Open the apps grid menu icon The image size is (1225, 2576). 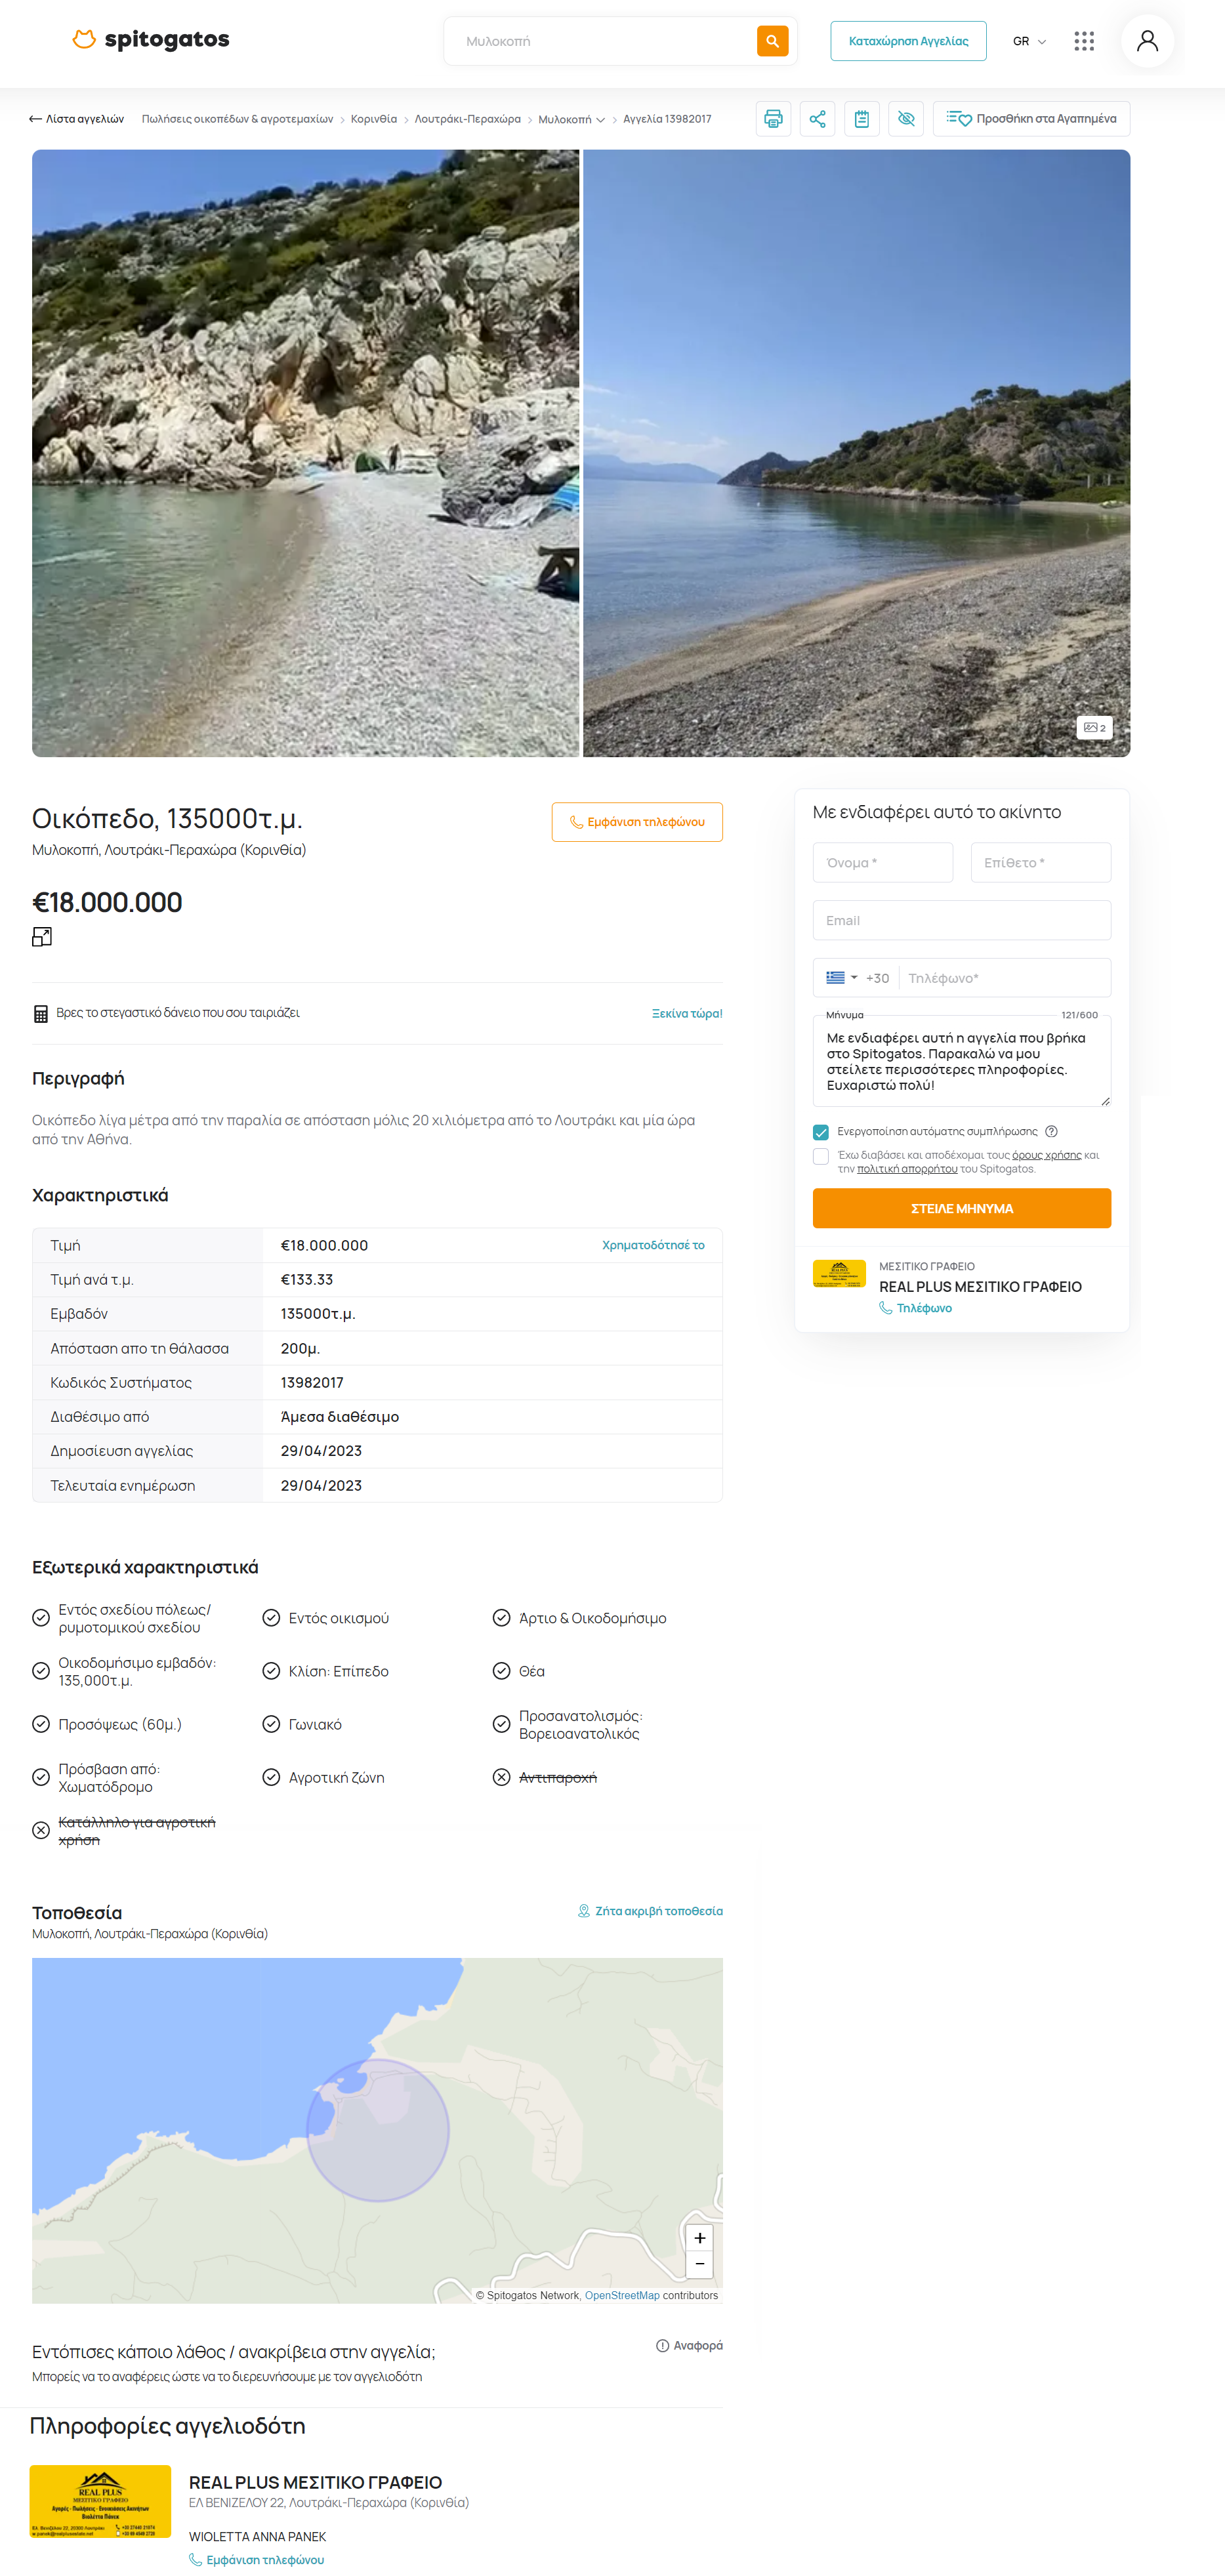click(1084, 41)
